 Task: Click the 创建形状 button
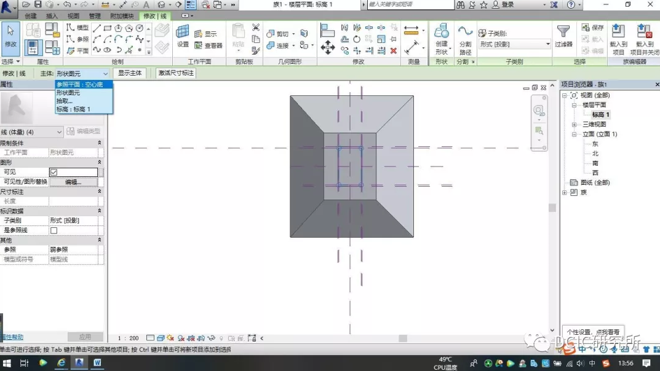[x=442, y=39]
